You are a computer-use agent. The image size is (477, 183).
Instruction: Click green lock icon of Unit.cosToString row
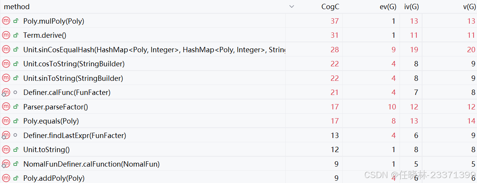click(16, 64)
